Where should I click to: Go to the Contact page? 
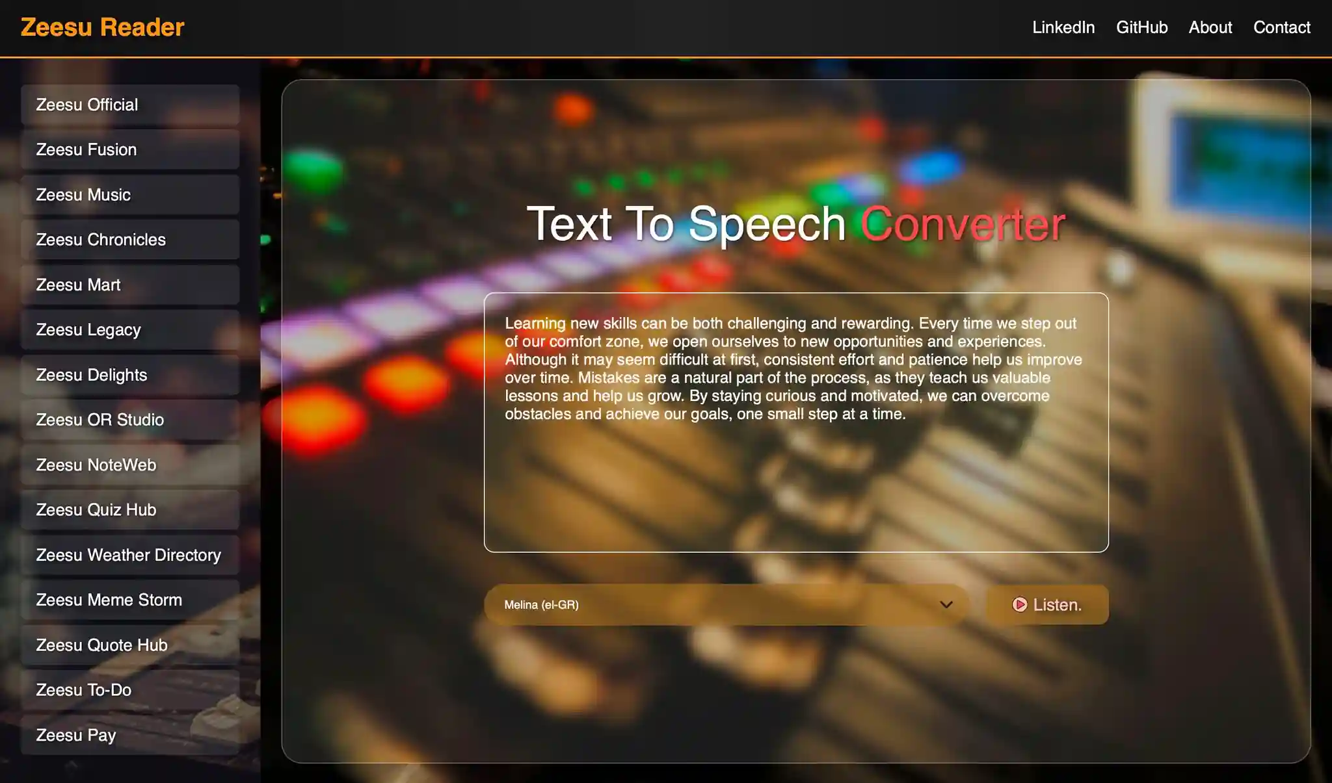[x=1281, y=27]
